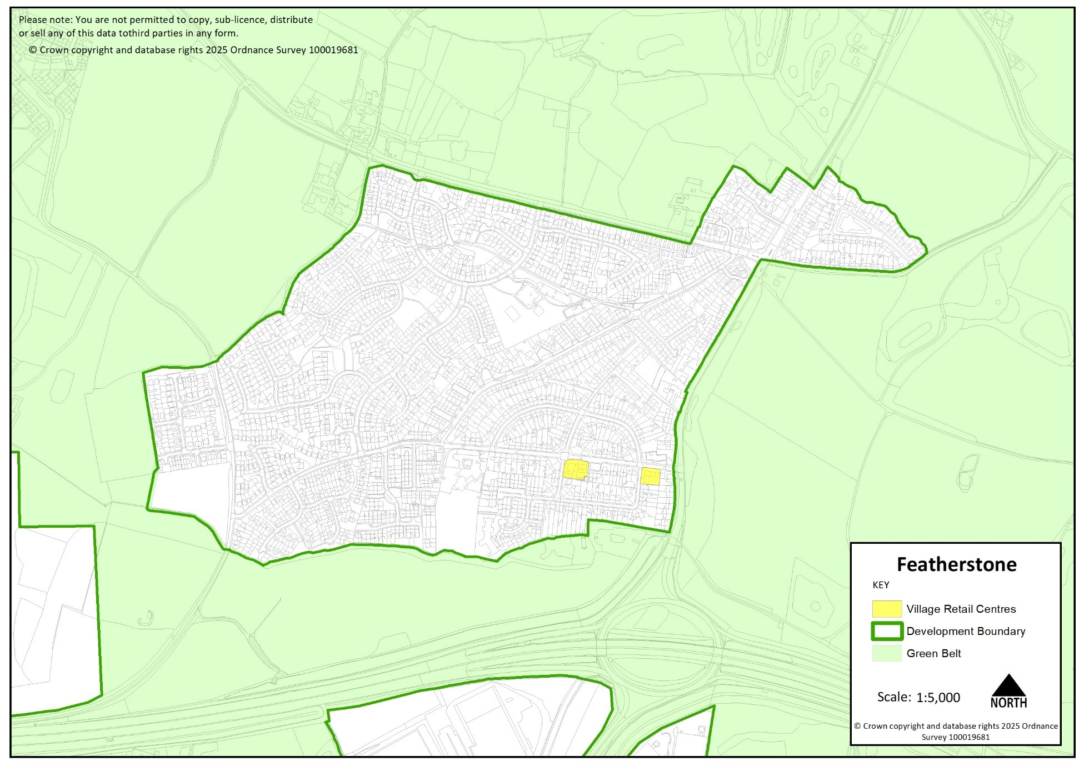Click the 'Scale: 1:5,000' text

tap(918, 697)
